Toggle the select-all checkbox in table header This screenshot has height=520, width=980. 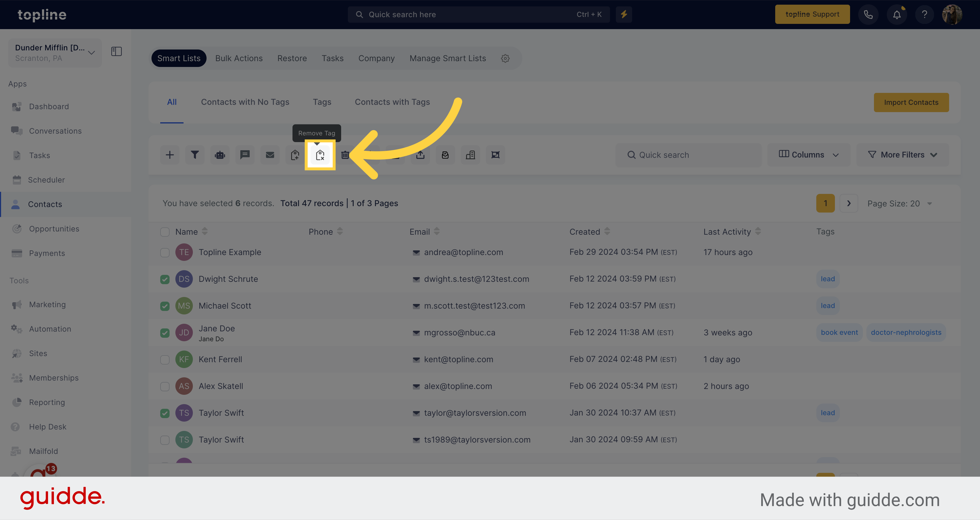click(165, 232)
